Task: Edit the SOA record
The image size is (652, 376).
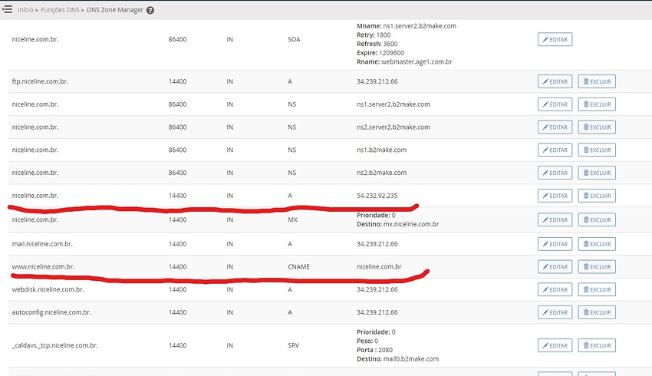Action: (x=555, y=39)
